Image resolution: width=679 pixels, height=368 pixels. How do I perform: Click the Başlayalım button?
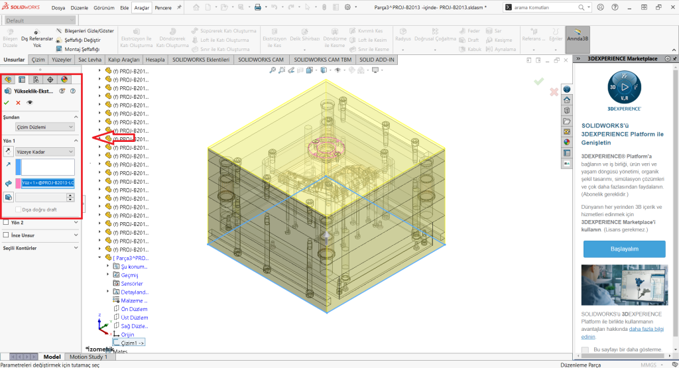pyautogui.click(x=624, y=249)
